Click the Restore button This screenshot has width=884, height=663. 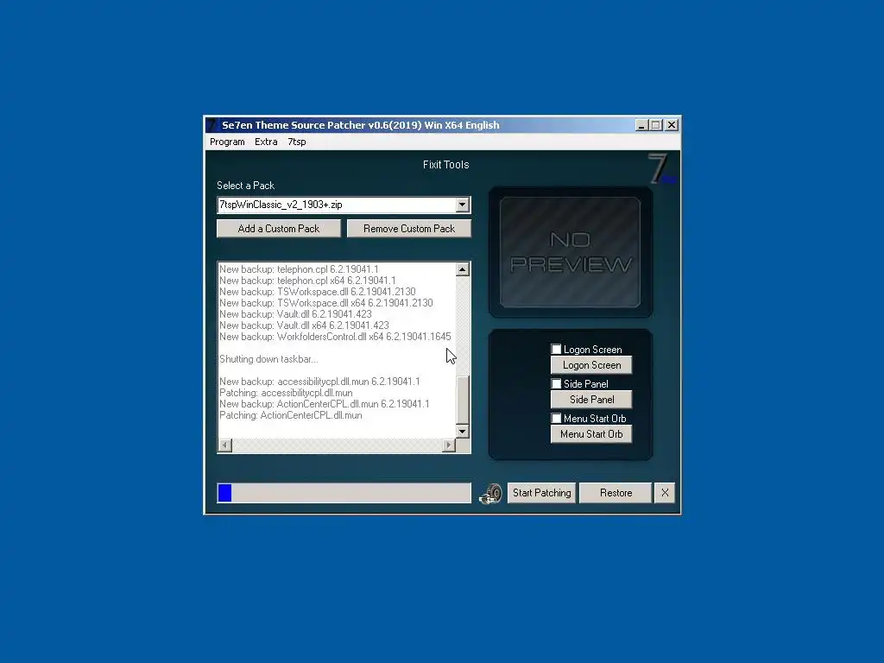pyautogui.click(x=616, y=493)
